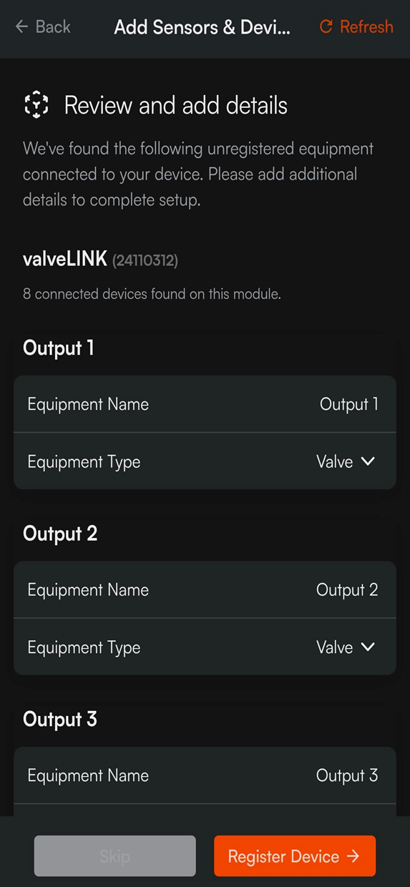Edit Output 1 equipment name field
Screen dimensions: 410x887
pos(205,404)
